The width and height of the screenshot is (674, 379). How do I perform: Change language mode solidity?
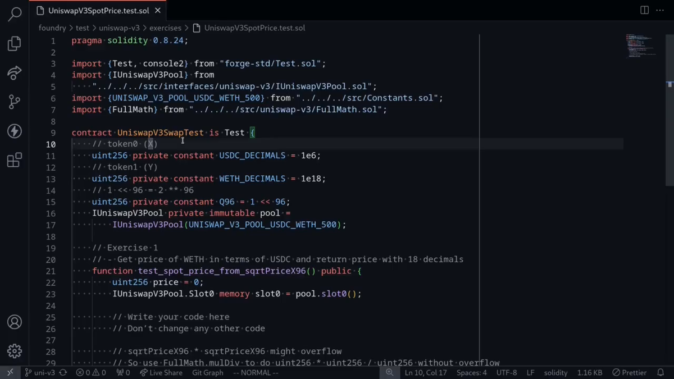(x=555, y=372)
